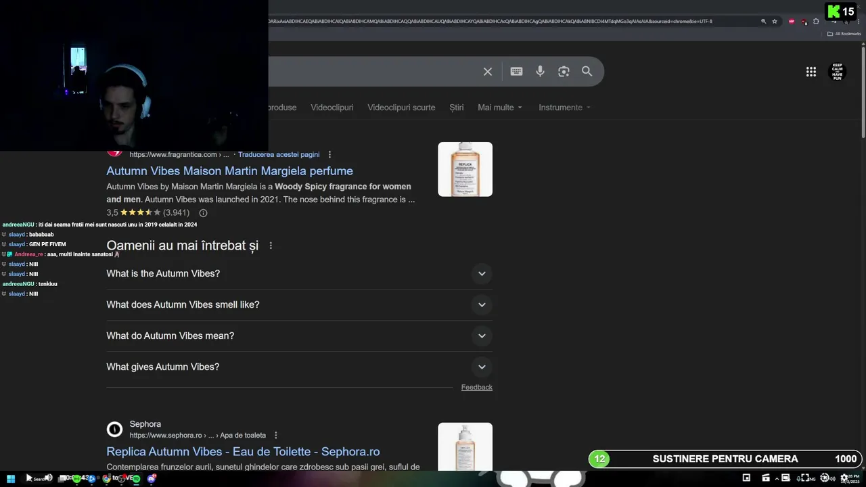
Task: Click Traducerea acestei pagini link
Action: [x=279, y=154]
